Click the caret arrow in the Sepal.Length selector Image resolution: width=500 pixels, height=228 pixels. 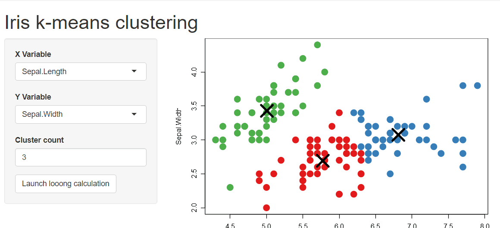tap(134, 71)
